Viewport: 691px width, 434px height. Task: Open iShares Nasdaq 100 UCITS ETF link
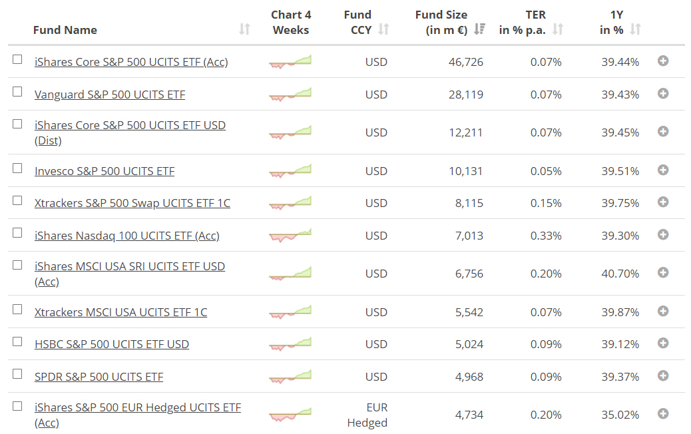[x=126, y=236]
